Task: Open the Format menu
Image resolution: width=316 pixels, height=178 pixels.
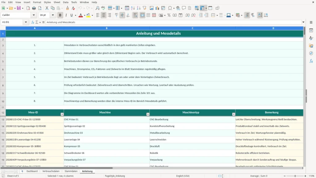Action: (37, 2)
